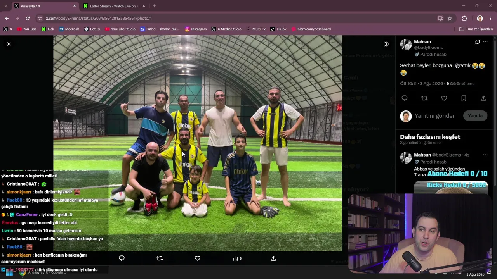Open the avatar on the suggested Mahsun tweet
The image size is (497, 279).
click(406, 158)
